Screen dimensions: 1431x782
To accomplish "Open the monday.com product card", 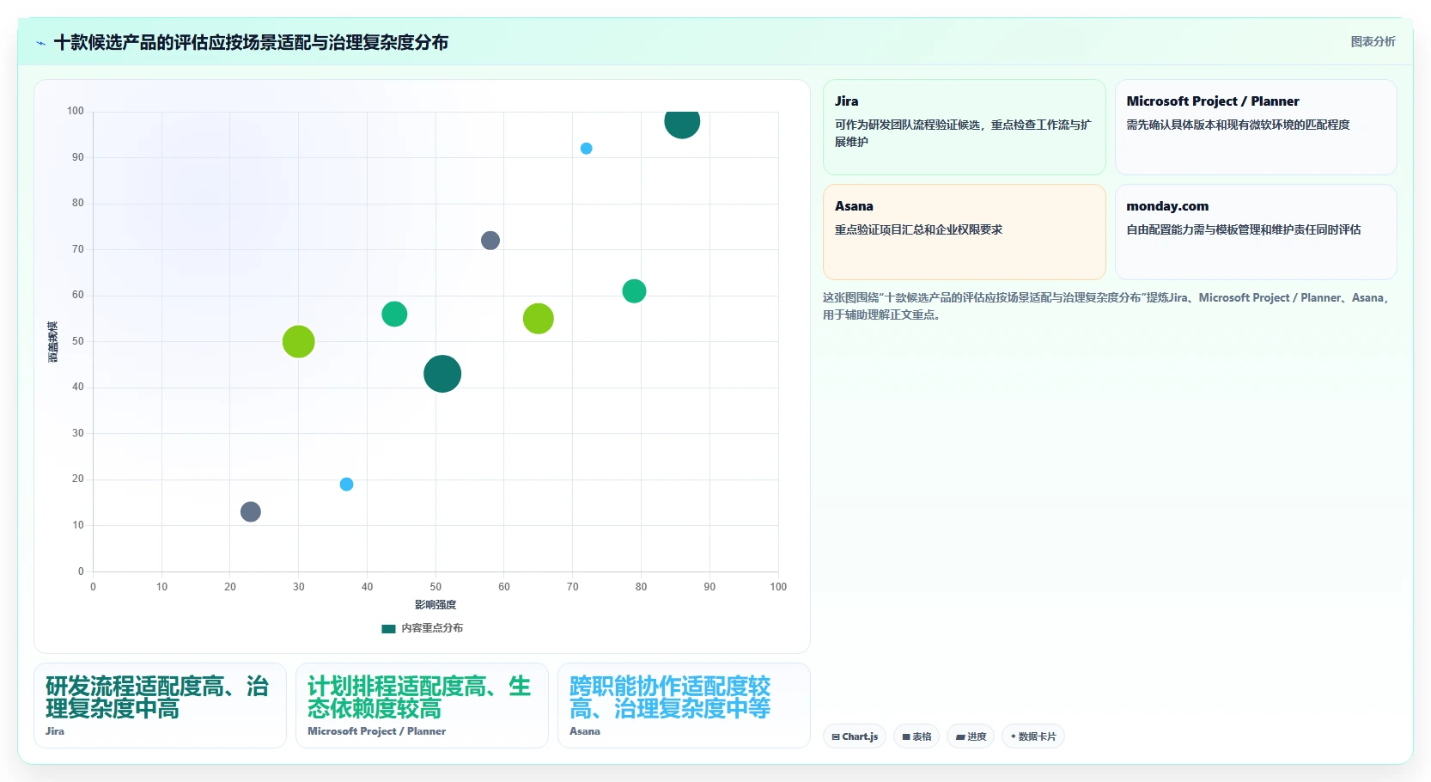I will coord(1256,232).
